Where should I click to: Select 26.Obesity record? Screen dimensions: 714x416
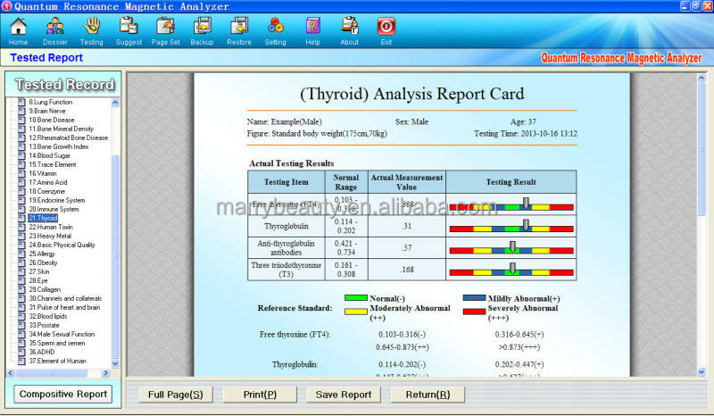pyautogui.click(x=43, y=262)
